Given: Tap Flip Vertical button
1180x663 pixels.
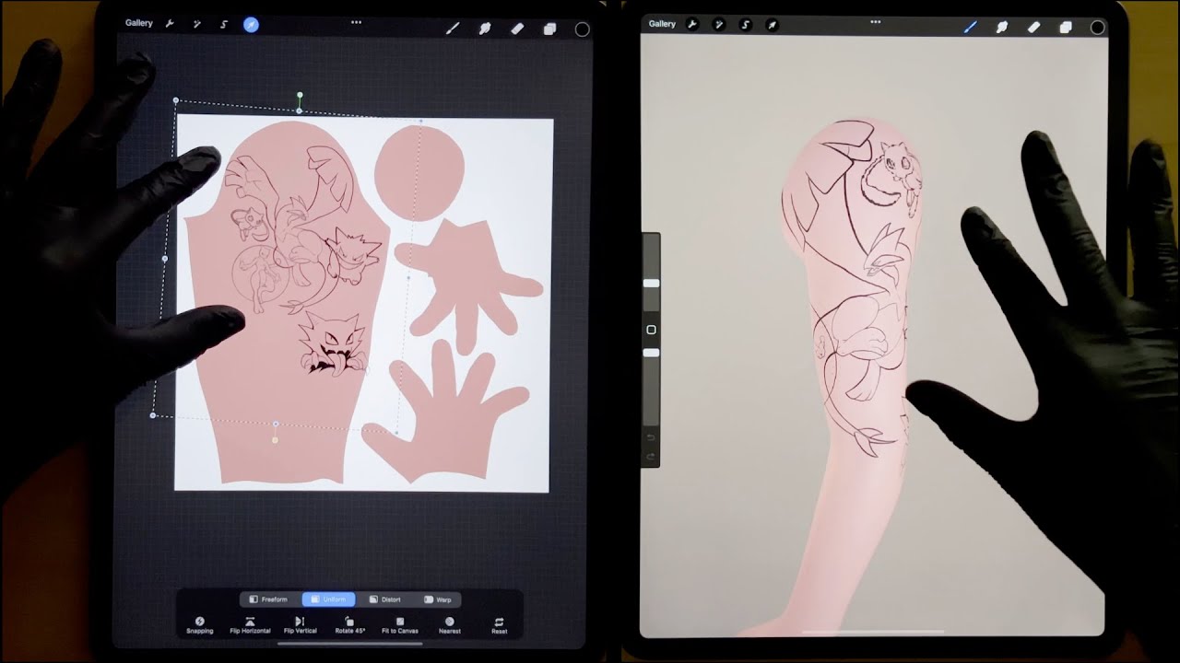Looking at the screenshot, I should click(300, 625).
